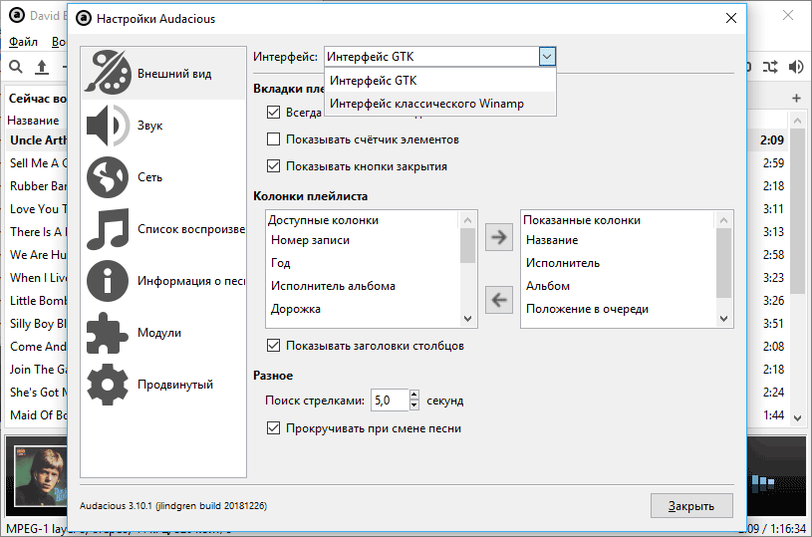Add a new playlist tab with plus icon

(796, 98)
